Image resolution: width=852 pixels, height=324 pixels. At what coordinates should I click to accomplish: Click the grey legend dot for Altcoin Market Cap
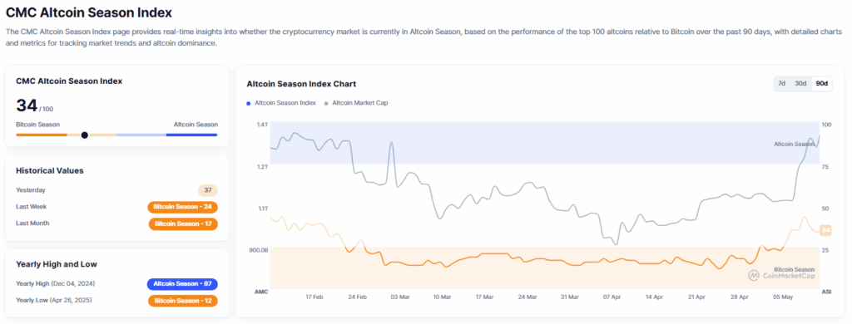coord(325,102)
